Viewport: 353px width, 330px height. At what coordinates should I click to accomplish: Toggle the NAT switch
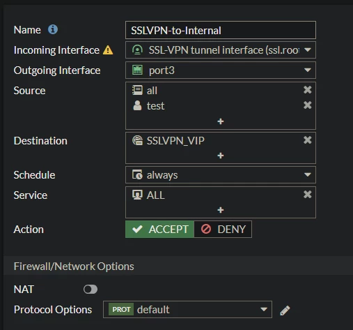coord(91,290)
